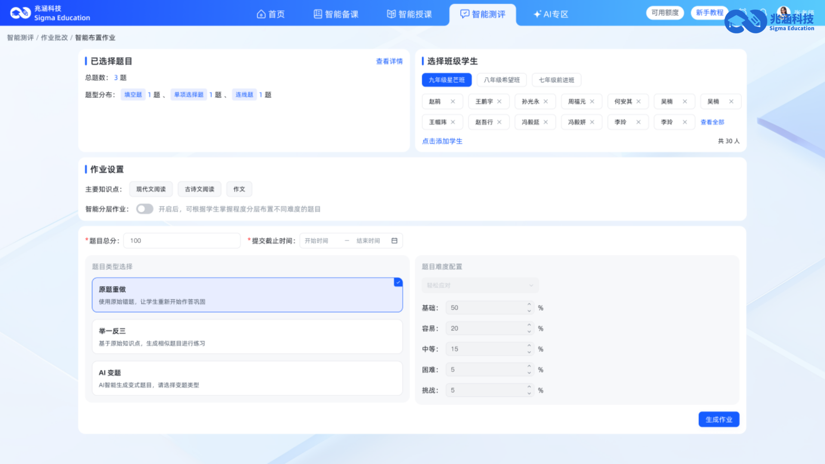Open the 可用额度 button
This screenshot has height=464, width=825.
coord(665,12)
